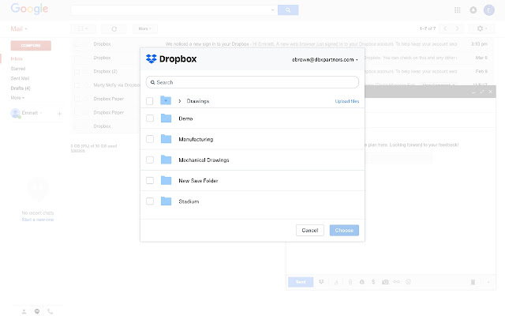Viewport: 505px width, 316px height.
Task: Open the Google apps grid icon
Action: pos(458,10)
